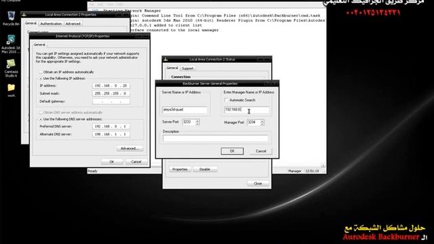This screenshot has width=434, height=244.
Task: Click the Server Name or IP Address field
Action: coord(184,110)
